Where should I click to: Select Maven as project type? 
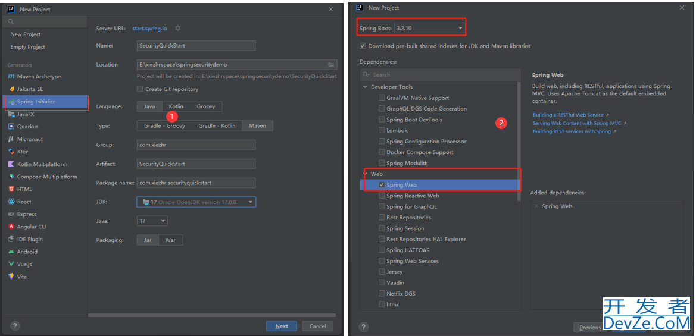(257, 126)
